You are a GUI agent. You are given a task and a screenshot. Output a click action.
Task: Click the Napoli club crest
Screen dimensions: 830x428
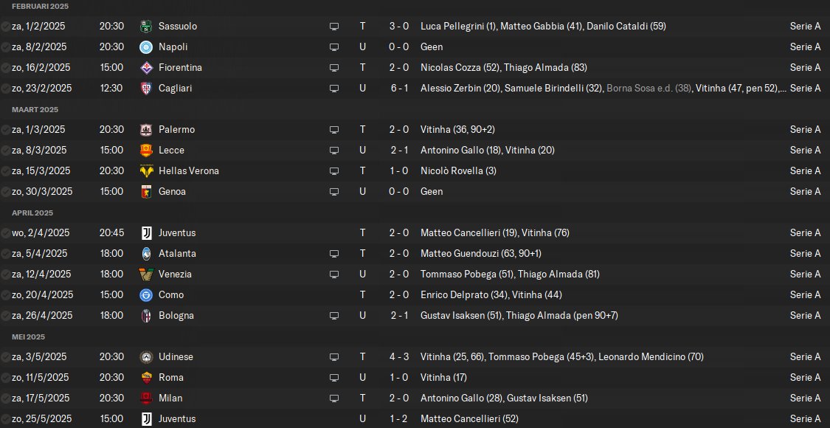point(146,46)
